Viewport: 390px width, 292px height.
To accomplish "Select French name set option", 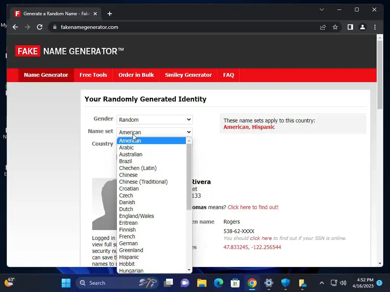I will (152, 236).
